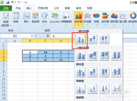Open the Name Box dropdown arrow
The height and width of the screenshot is (101, 137).
tap(32, 36)
